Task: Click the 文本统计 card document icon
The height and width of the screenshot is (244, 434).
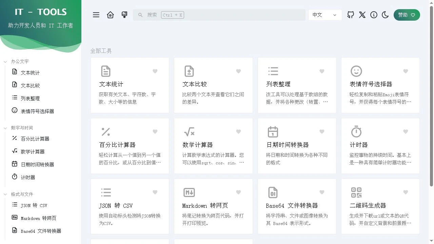Action: pos(106,71)
